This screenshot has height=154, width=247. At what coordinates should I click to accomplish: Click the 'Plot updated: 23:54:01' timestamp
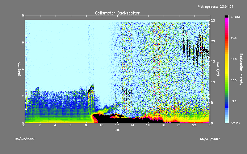[x=215, y=6]
